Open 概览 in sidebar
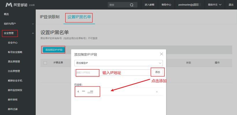Viewport: 237px width, 115px height. tap(6, 14)
